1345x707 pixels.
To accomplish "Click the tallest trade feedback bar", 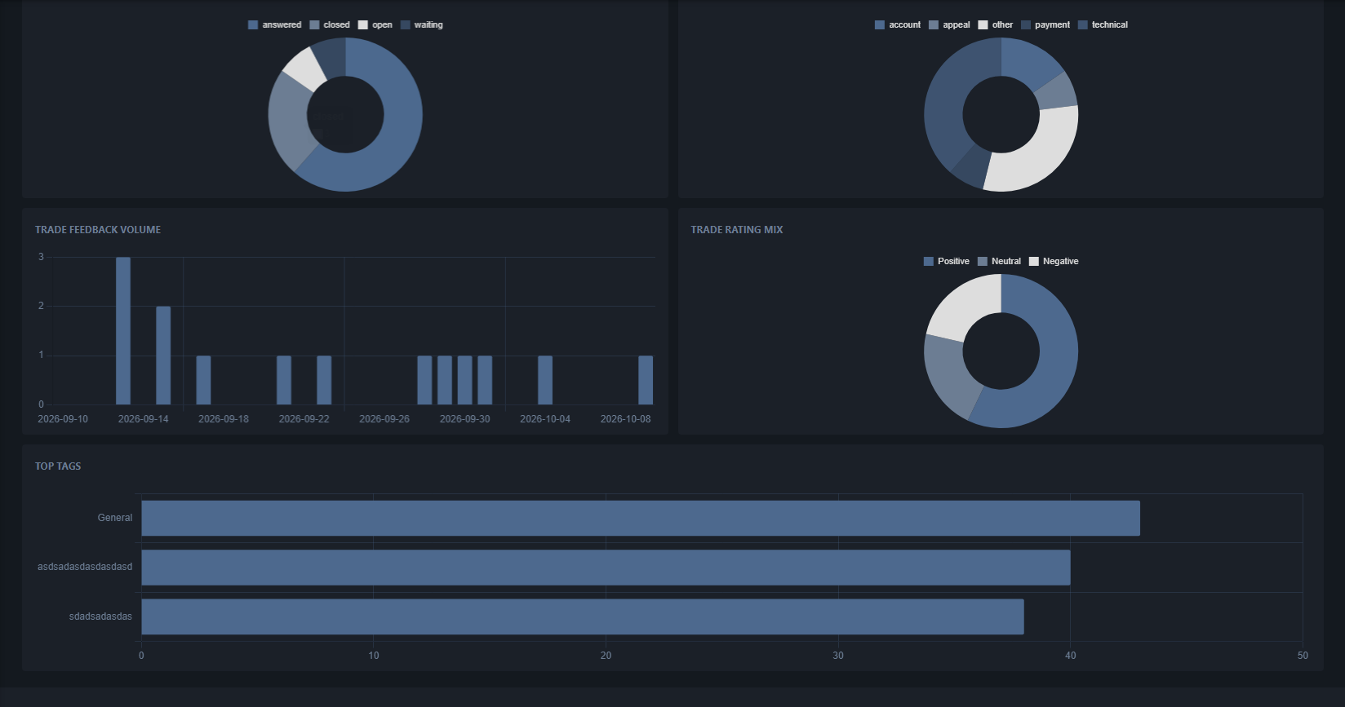I will (123, 331).
